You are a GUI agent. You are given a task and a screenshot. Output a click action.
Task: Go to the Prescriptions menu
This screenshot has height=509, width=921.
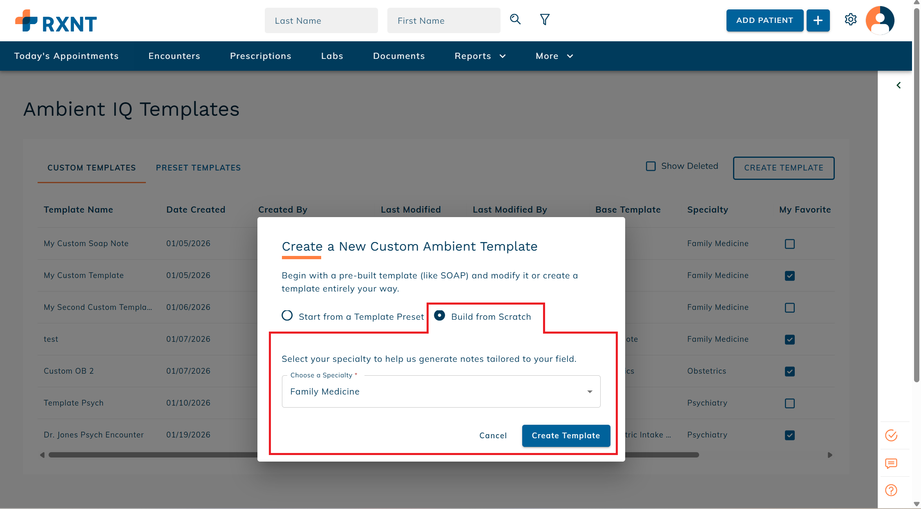[x=260, y=56]
